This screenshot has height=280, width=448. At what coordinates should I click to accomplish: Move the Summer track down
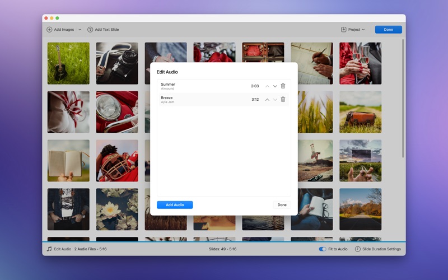click(275, 86)
